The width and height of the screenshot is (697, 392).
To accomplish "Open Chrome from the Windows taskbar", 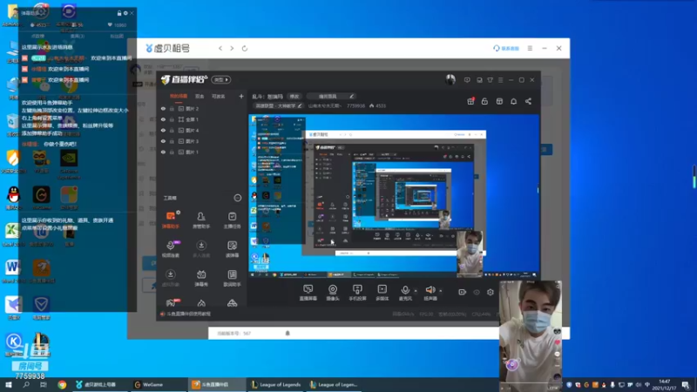I will coord(62,384).
